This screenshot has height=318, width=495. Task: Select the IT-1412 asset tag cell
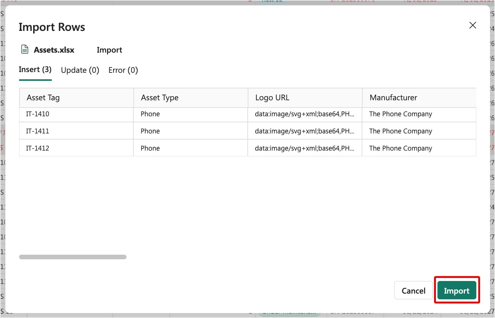[76, 148]
